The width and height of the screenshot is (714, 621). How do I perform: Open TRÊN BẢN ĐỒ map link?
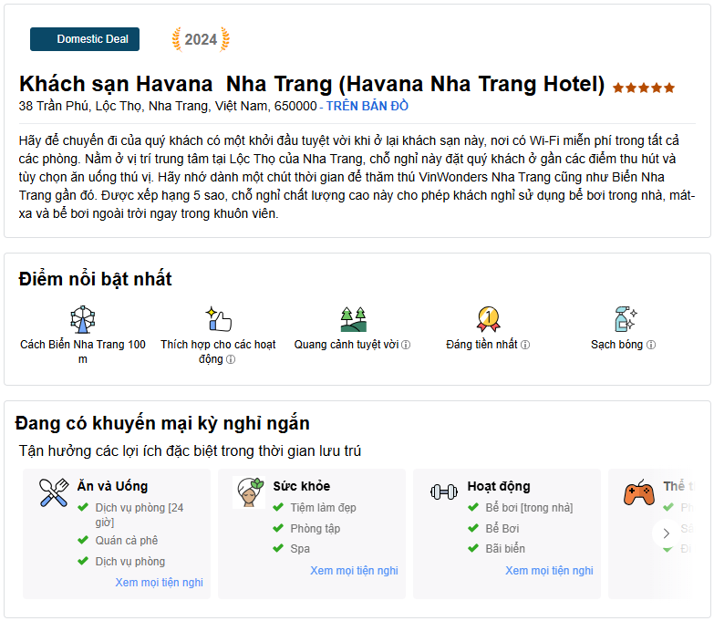pos(367,106)
